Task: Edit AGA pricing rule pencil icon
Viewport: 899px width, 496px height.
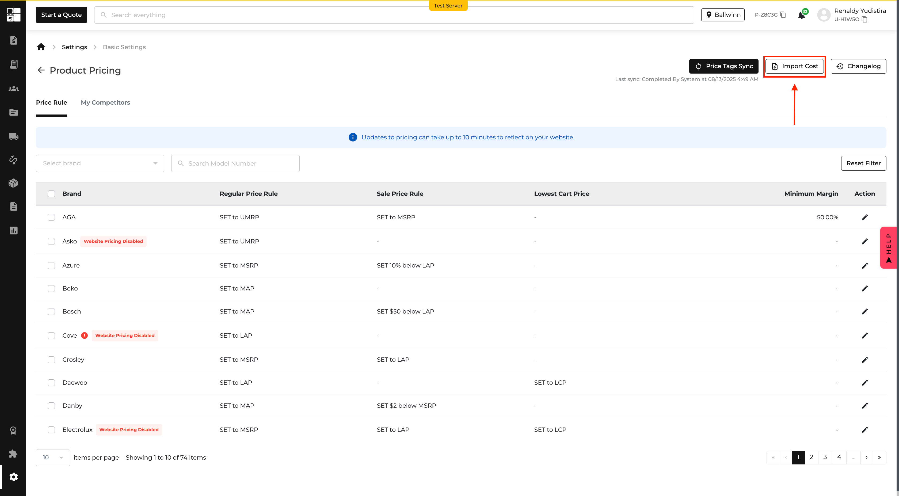Action: pyautogui.click(x=864, y=217)
